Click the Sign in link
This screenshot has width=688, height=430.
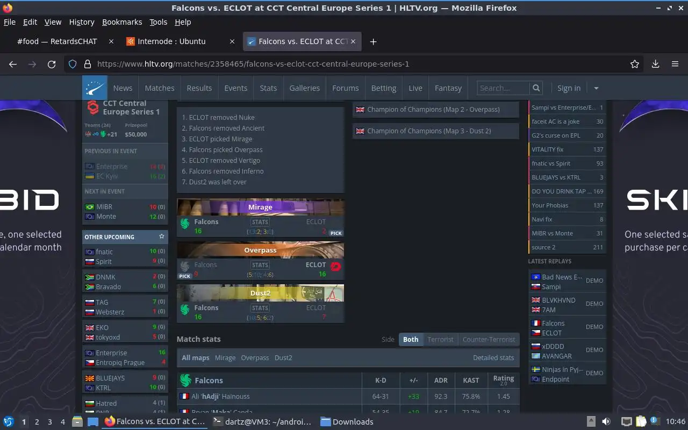(569, 88)
